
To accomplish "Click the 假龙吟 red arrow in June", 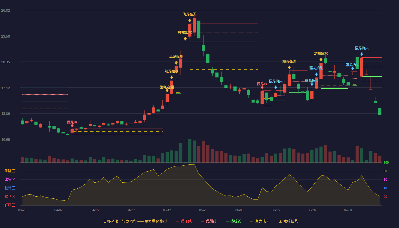I will point(262,87).
